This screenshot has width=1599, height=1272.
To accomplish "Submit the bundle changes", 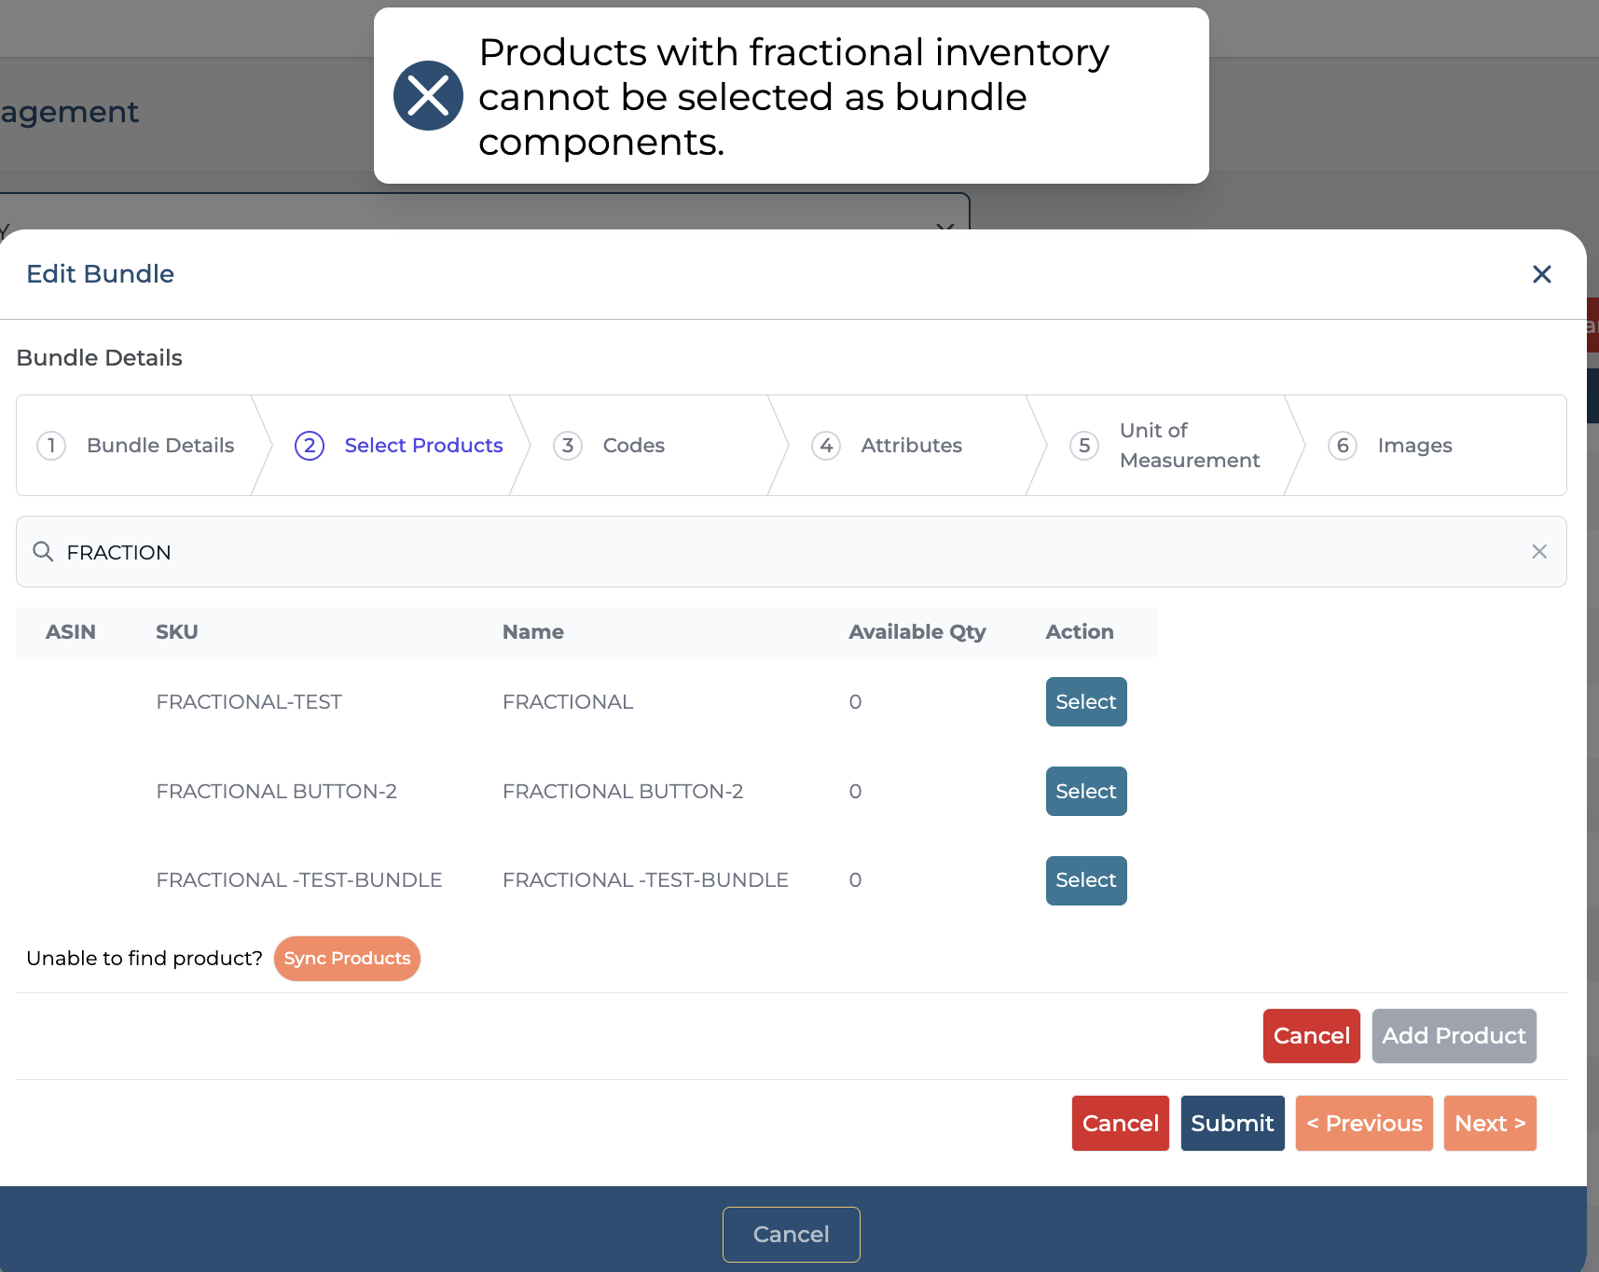I will coord(1232,1124).
